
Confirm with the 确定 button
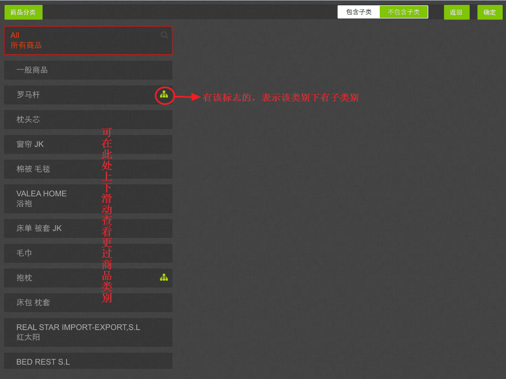pyautogui.click(x=490, y=12)
